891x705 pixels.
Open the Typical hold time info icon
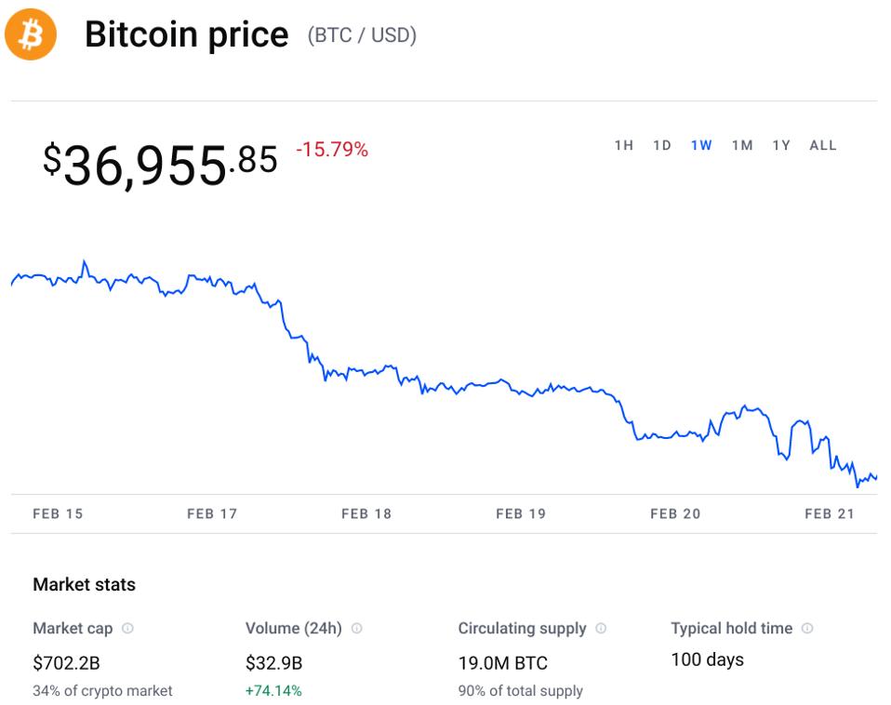pos(807,629)
